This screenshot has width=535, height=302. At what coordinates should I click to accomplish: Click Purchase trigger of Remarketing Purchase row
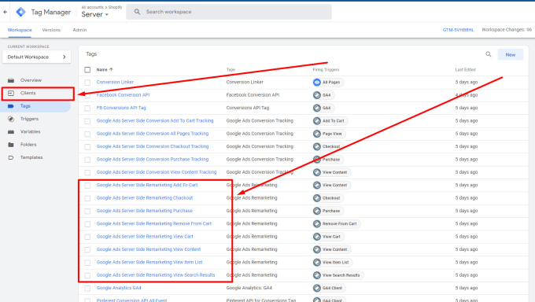(x=328, y=211)
